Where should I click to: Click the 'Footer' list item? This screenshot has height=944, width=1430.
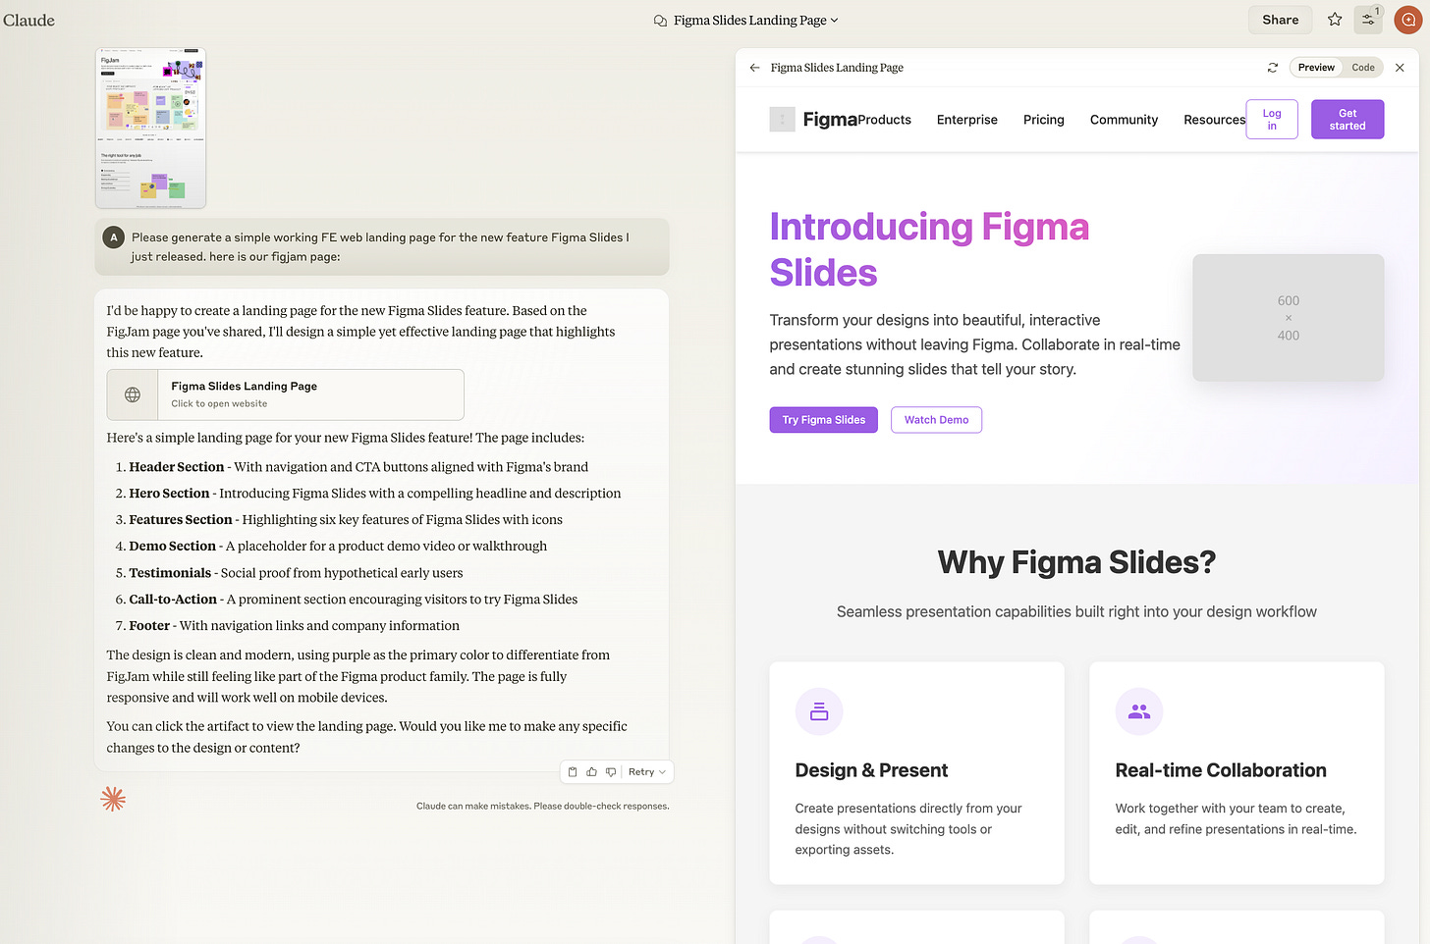point(295,626)
